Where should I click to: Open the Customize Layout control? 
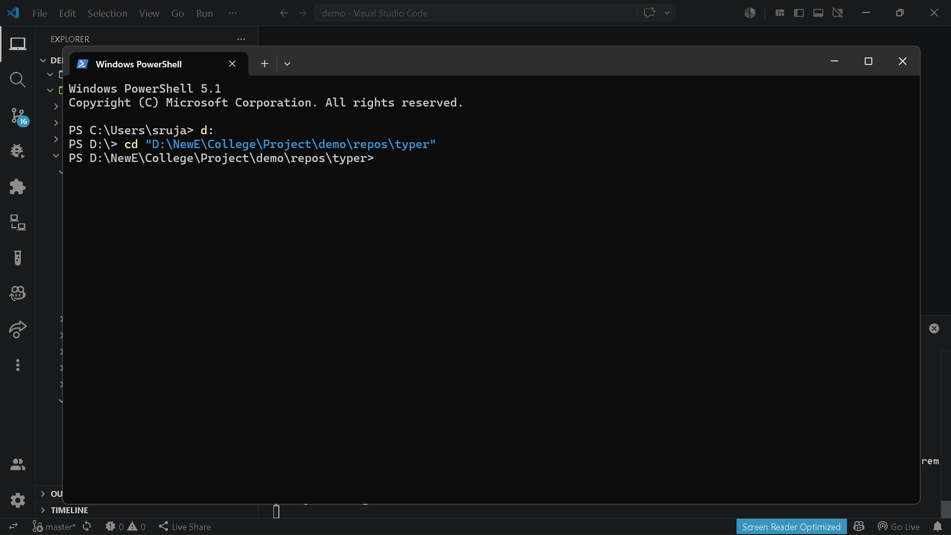[780, 13]
